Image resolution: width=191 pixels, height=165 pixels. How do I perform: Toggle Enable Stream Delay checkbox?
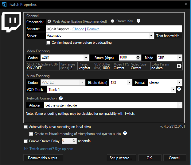point(25,141)
